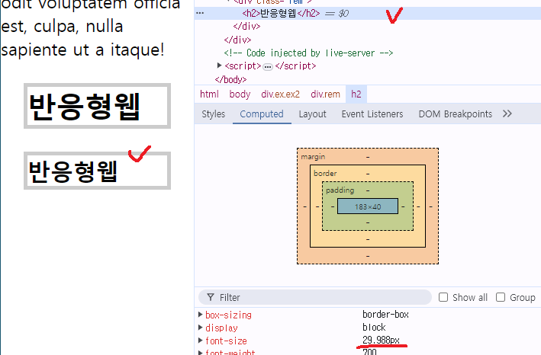
Task: Click the three-dots menu beside selected h2 line
Action: (200, 13)
